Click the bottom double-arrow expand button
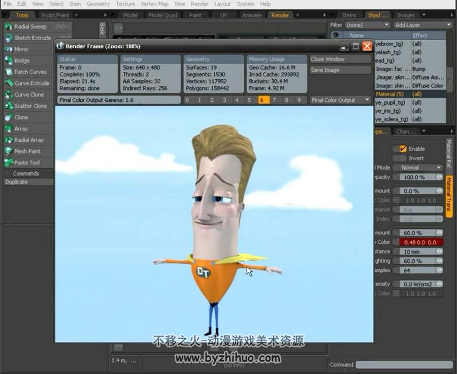This screenshot has width=457, height=374. [118, 347]
